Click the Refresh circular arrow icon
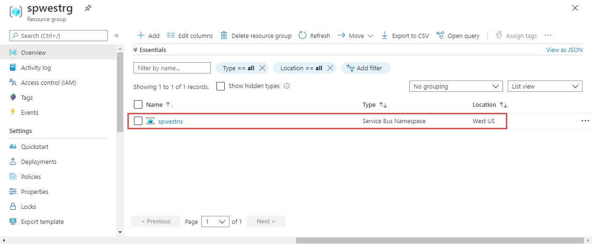 (303, 36)
